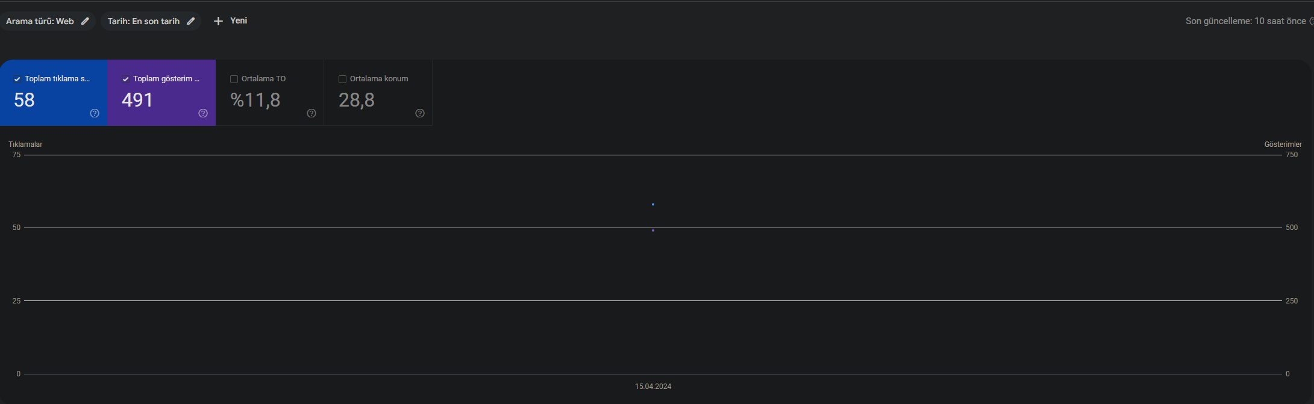Click the %11,8 average CTR value
This screenshot has width=1314, height=404.
point(255,100)
